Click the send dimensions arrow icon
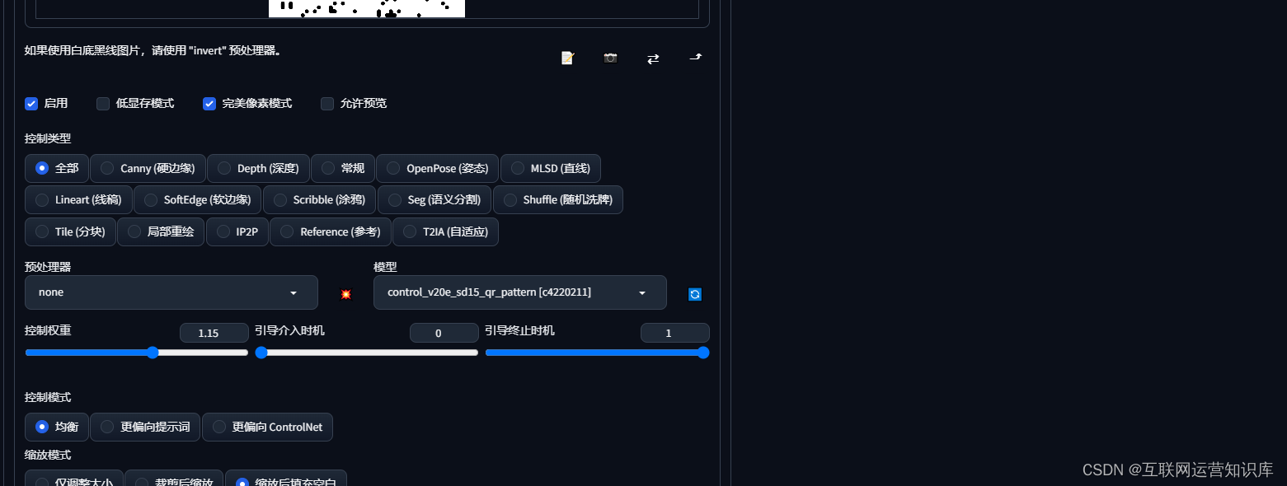The height and width of the screenshot is (486, 1287). pyautogui.click(x=696, y=58)
